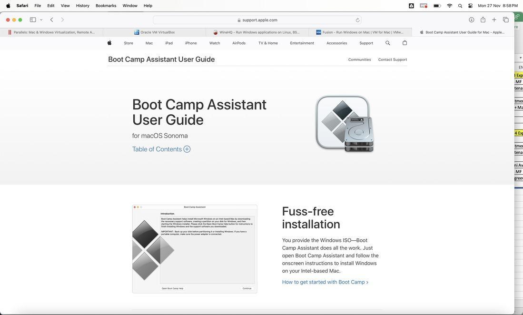Show the tab overview
The width and height of the screenshot is (523, 315).
click(506, 20)
